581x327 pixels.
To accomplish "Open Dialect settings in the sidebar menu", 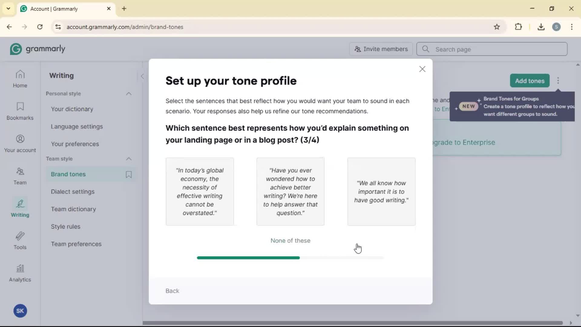I will click(73, 192).
